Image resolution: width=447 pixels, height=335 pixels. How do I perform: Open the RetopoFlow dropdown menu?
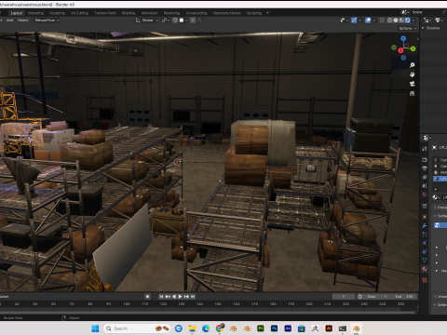click(x=47, y=20)
